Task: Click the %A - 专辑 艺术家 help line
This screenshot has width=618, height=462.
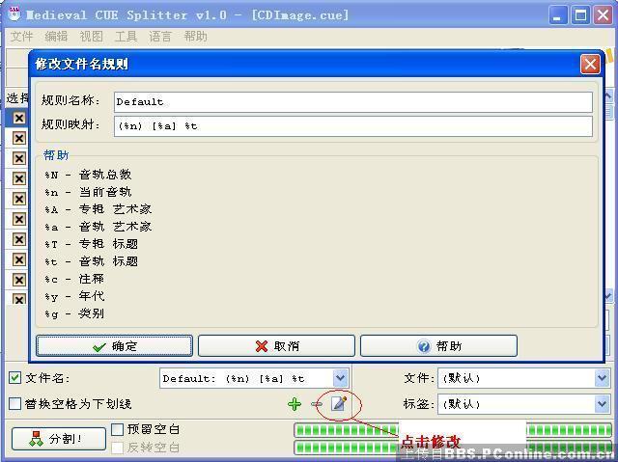Action: click(98, 209)
